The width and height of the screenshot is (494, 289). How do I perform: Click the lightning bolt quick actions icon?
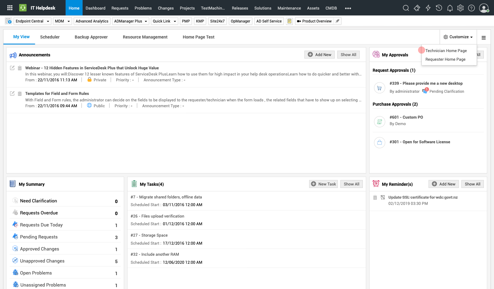pos(428,8)
